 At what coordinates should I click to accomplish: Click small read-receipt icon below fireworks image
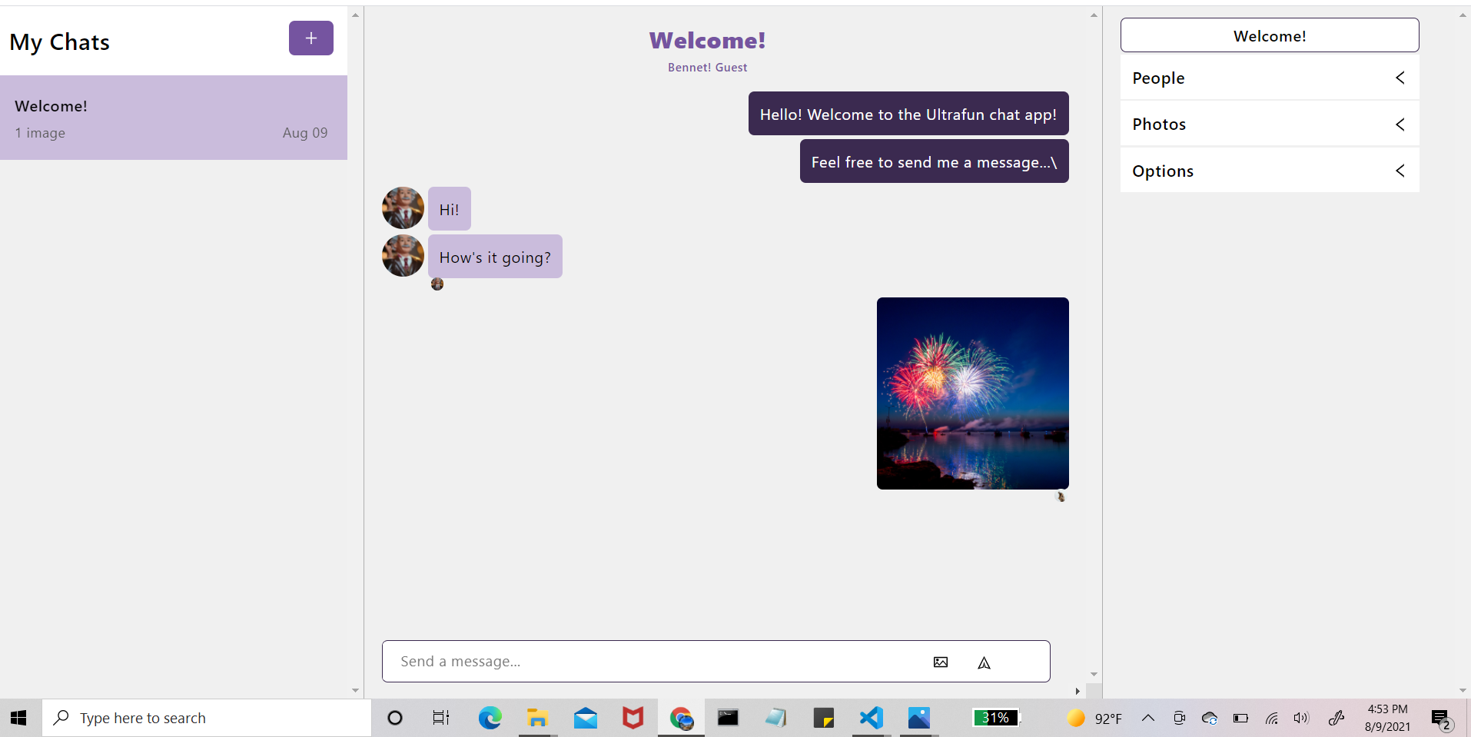1061,496
